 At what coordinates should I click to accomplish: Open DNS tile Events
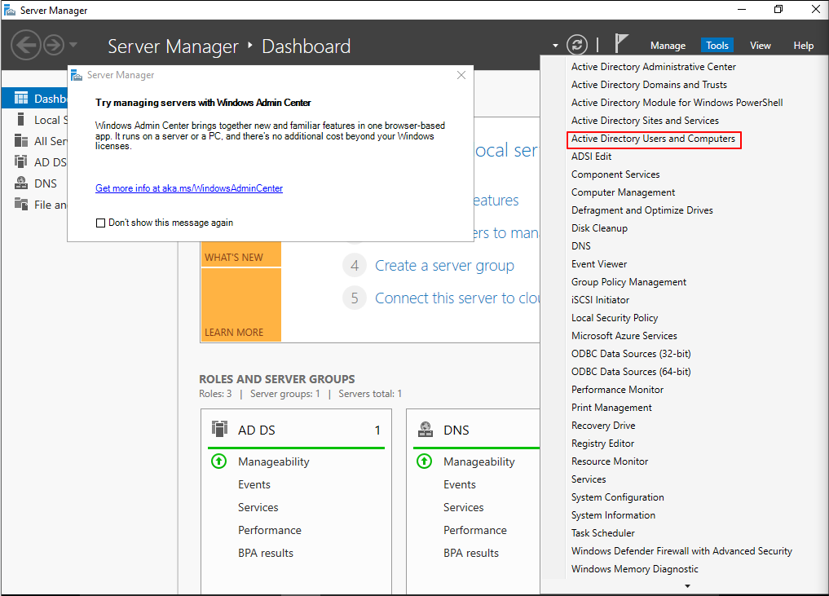click(460, 485)
